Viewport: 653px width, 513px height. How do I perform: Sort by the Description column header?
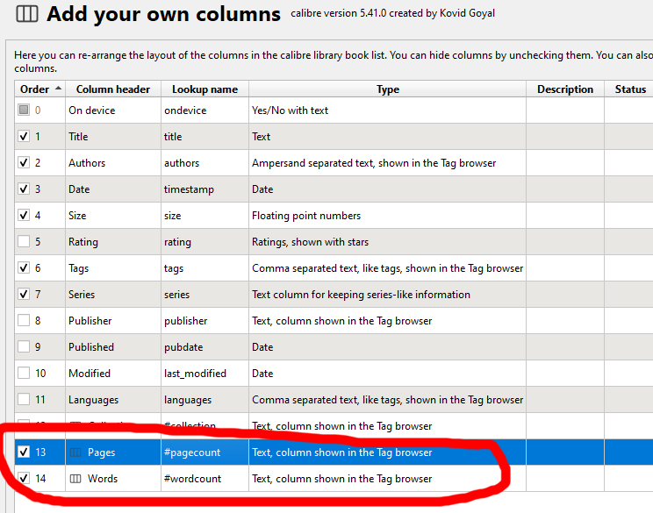(x=565, y=89)
